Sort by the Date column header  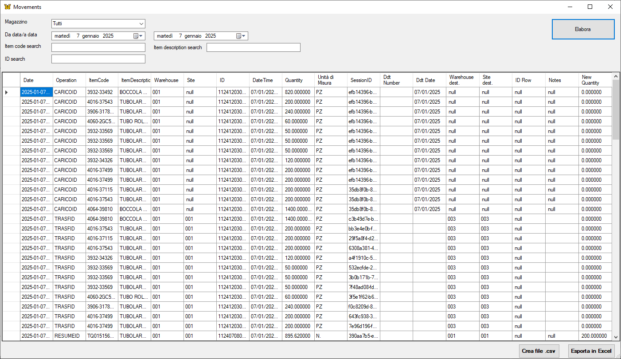tap(36, 80)
